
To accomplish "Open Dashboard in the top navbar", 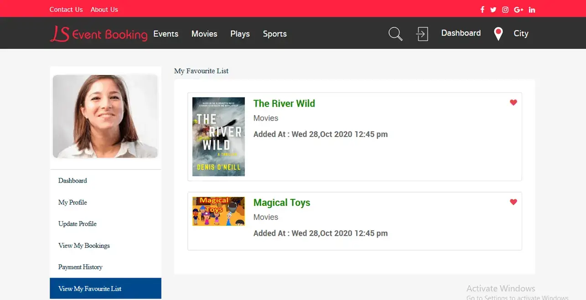I will point(461,33).
